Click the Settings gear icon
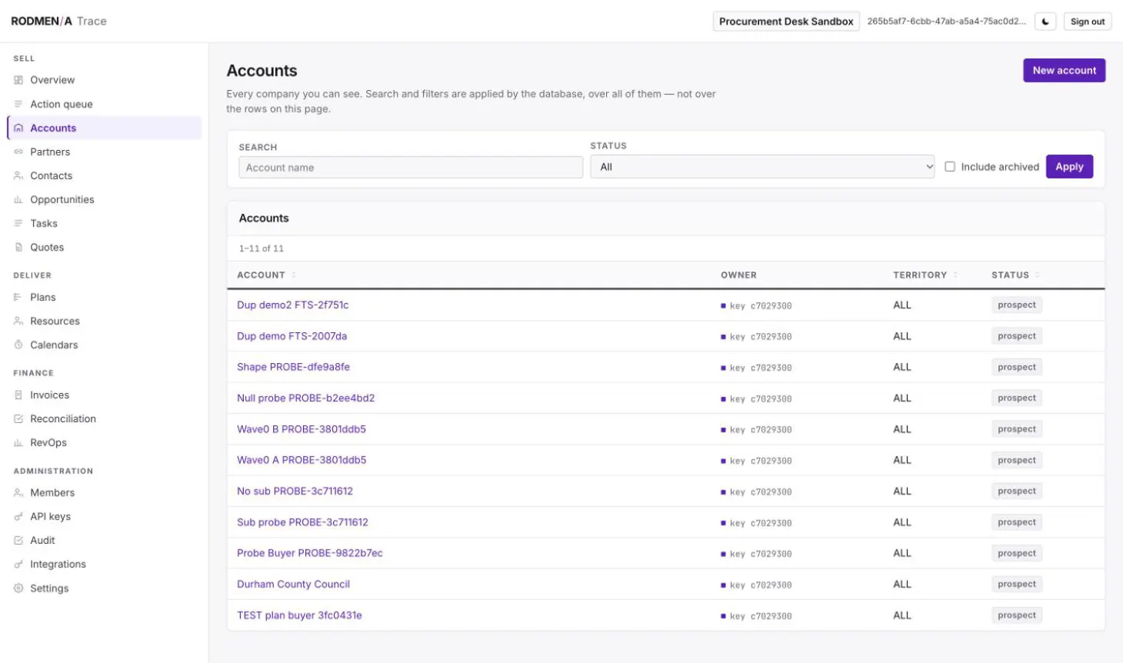Image resolution: width=1123 pixels, height=663 pixels. click(18, 588)
